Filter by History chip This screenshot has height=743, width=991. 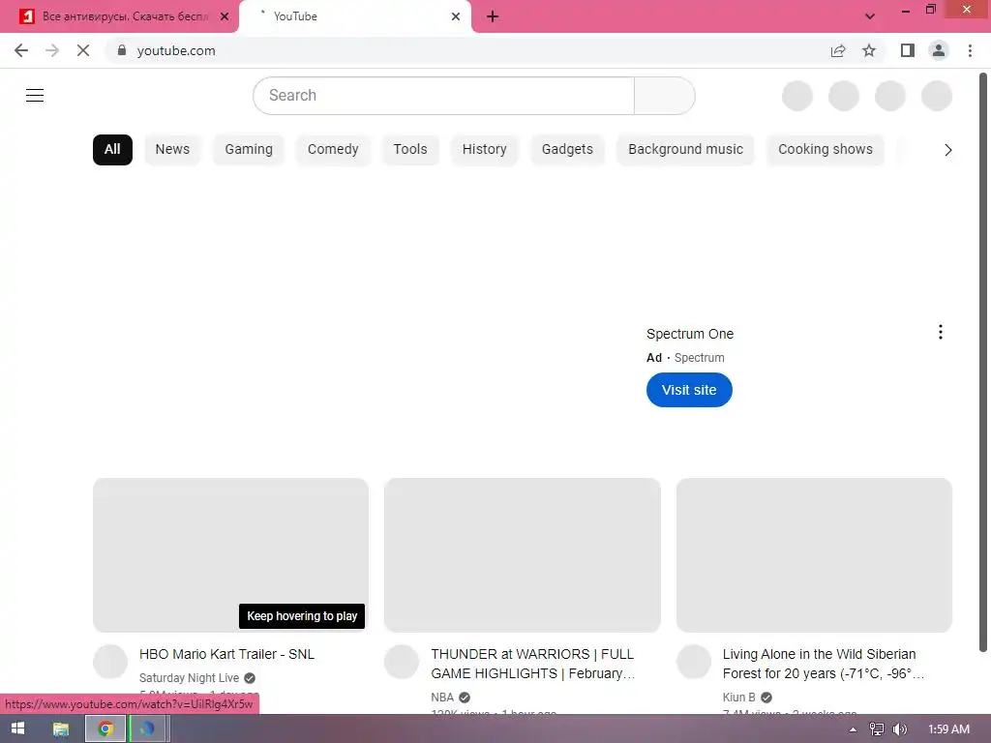(x=484, y=150)
